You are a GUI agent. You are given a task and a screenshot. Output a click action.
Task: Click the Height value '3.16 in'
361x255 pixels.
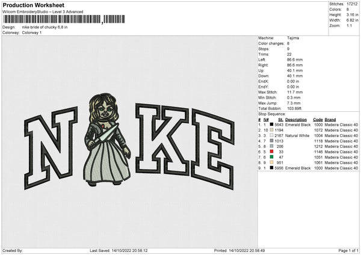tap(352, 14)
